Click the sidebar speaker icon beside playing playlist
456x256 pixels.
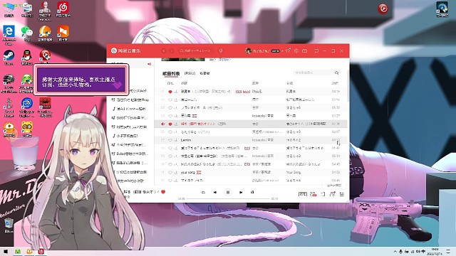[149, 64]
